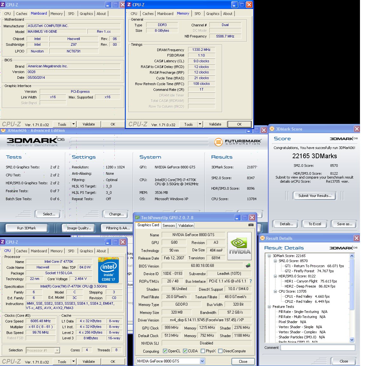Click the Submit Your Results button
This screenshot has width=366, height=366.
(x=315, y=196)
